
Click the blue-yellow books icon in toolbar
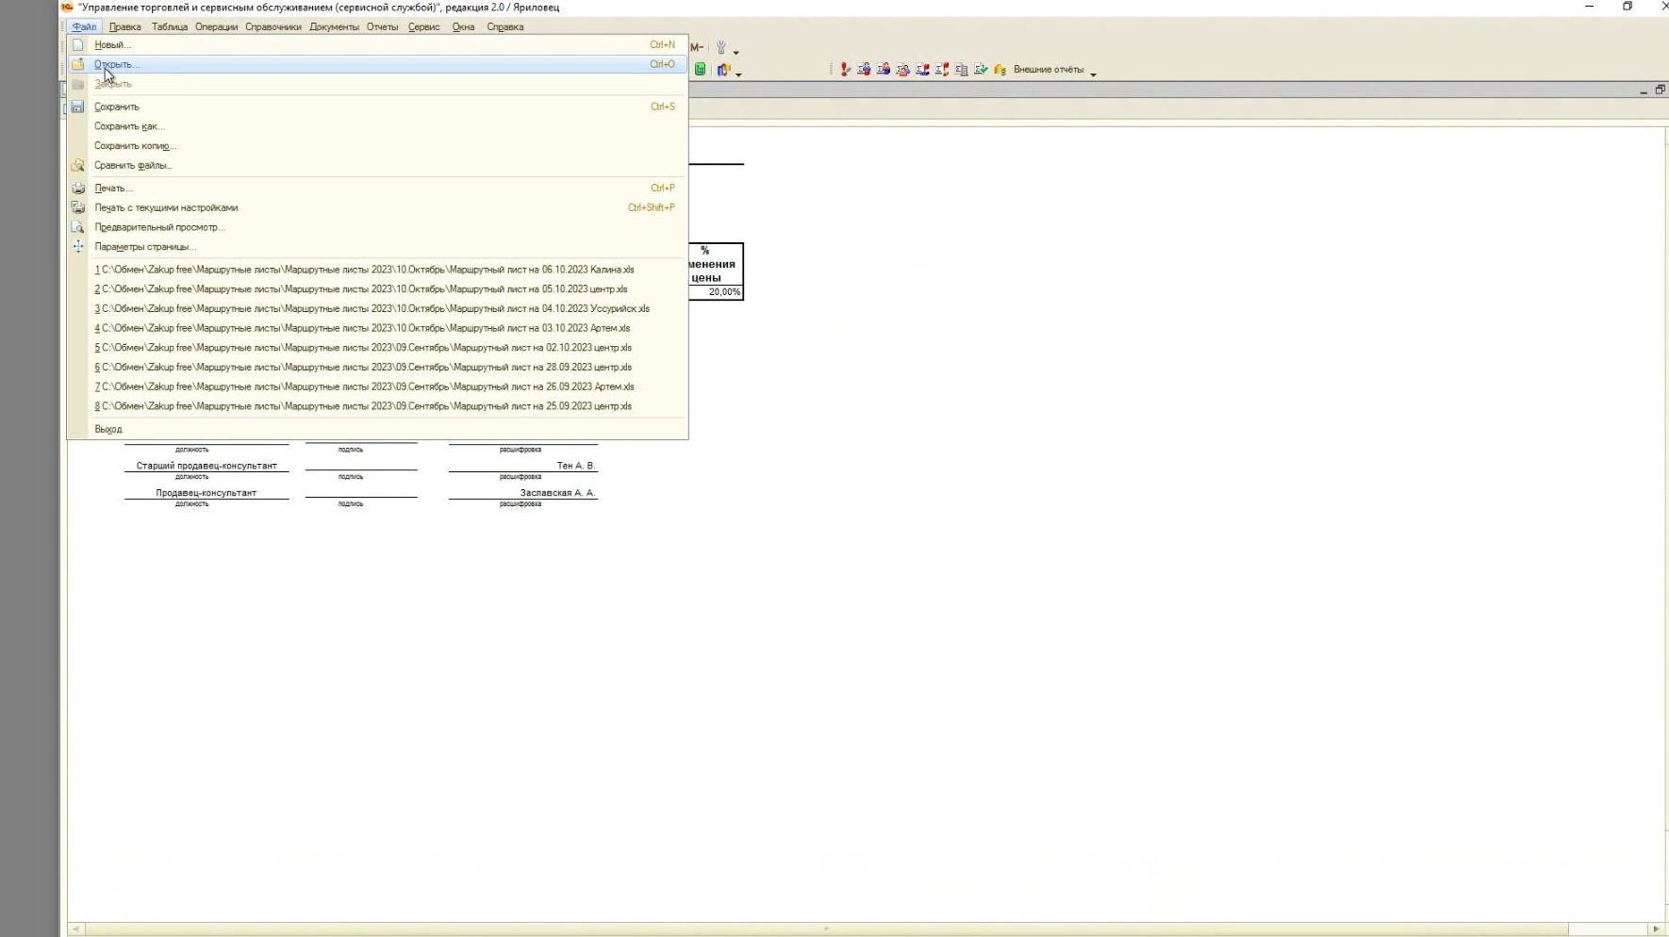tap(723, 69)
